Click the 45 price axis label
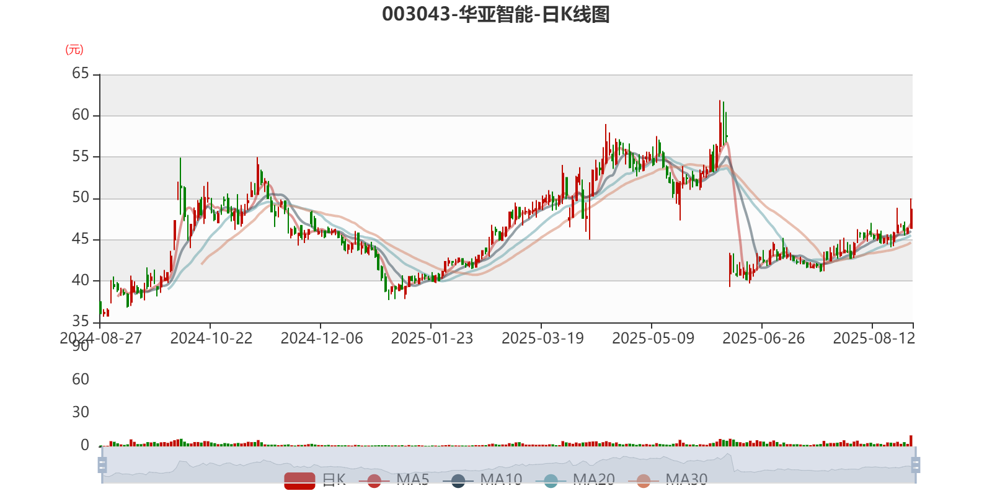Image resolution: width=992 pixels, height=496 pixels. (x=81, y=239)
